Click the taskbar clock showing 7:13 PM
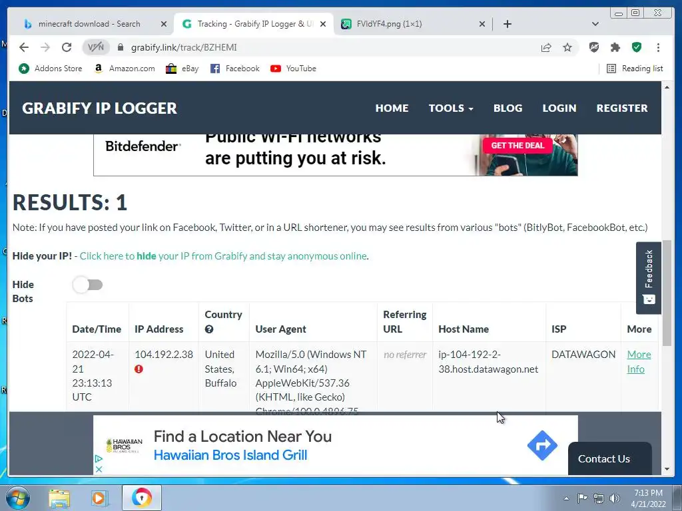Viewport: 682px width, 511px height. (x=648, y=498)
